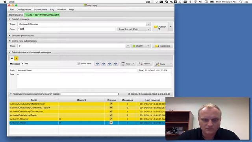The image size is (252, 142).
Task: Select the yellow # subscription tab
Action: coord(16,58)
